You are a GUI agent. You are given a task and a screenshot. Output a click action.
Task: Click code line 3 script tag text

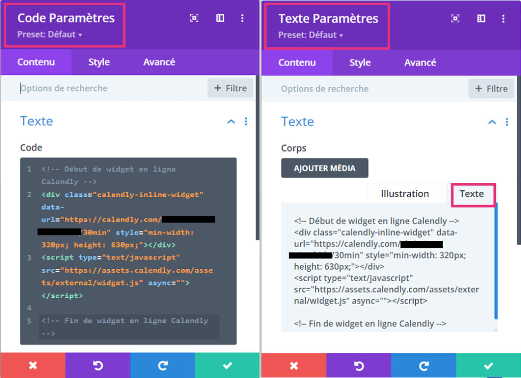(127, 276)
